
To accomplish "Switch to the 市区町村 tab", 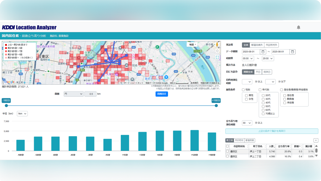I will point(239,141).
